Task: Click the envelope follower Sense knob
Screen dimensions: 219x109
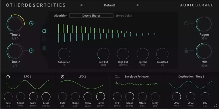Action: click(x=130, y=97)
